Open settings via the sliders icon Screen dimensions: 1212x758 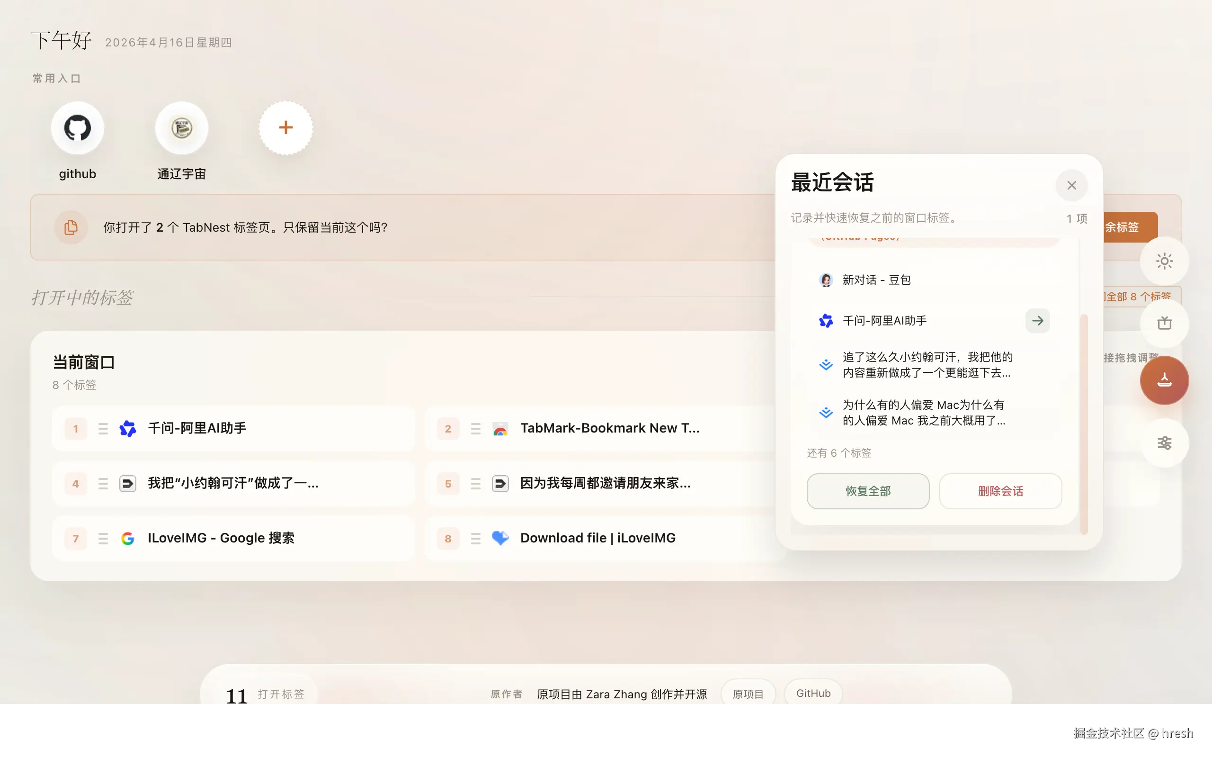tap(1164, 442)
